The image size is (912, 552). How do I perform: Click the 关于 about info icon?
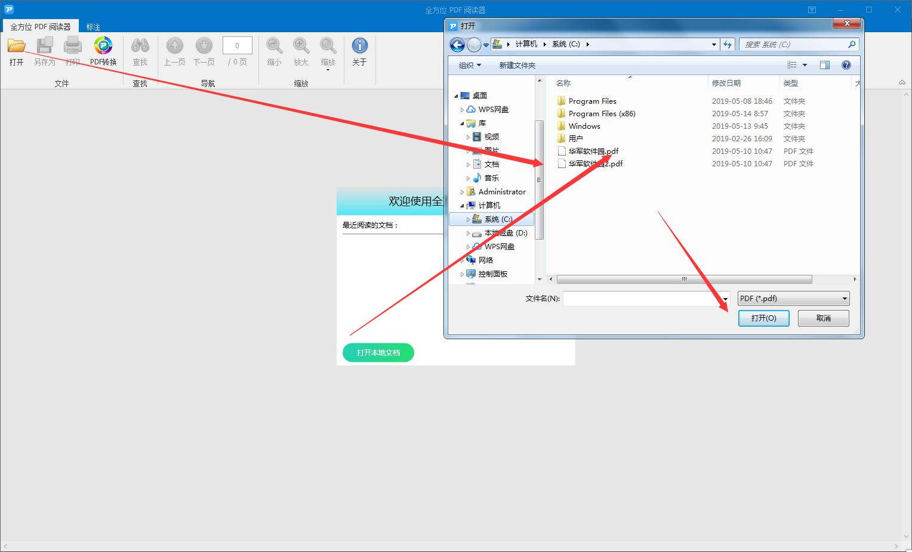[359, 46]
